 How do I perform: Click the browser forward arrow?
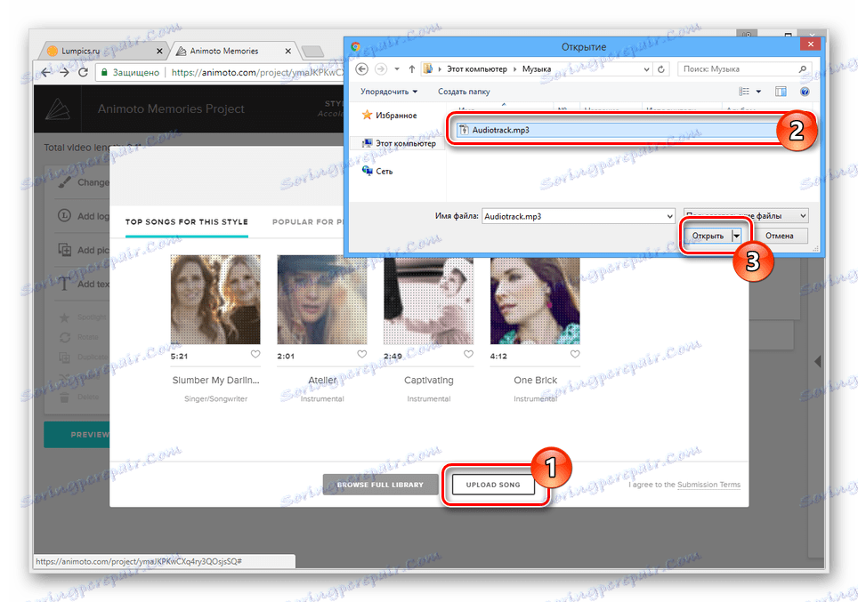pos(65,73)
